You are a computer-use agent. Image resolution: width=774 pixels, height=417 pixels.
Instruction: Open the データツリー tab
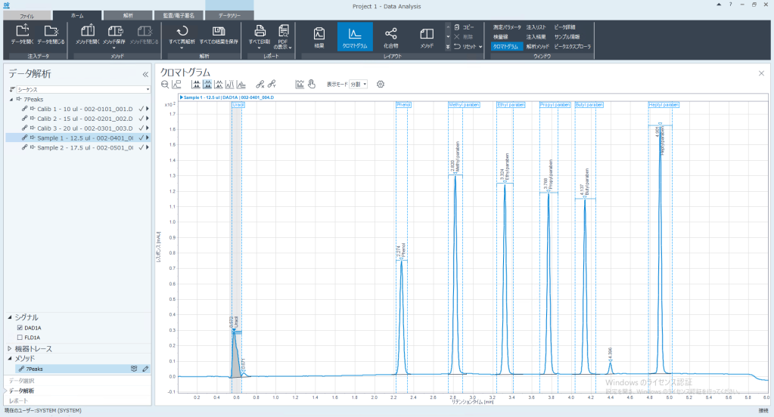[x=229, y=16]
